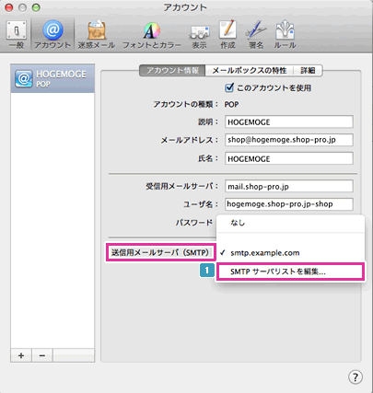
Task: Open the 作成 composing preferences icon
Action: coord(227,34)
